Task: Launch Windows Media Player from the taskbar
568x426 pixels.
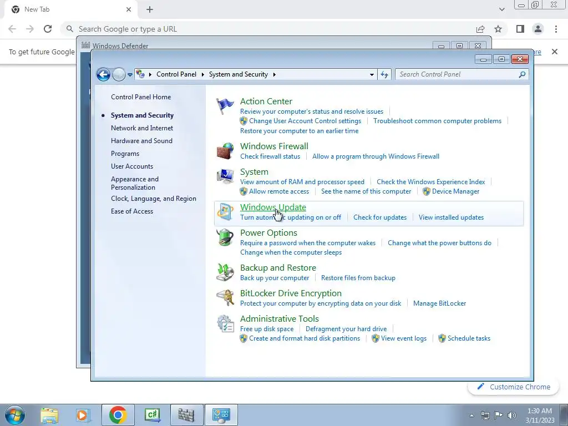Action: [x=83, y=415]
